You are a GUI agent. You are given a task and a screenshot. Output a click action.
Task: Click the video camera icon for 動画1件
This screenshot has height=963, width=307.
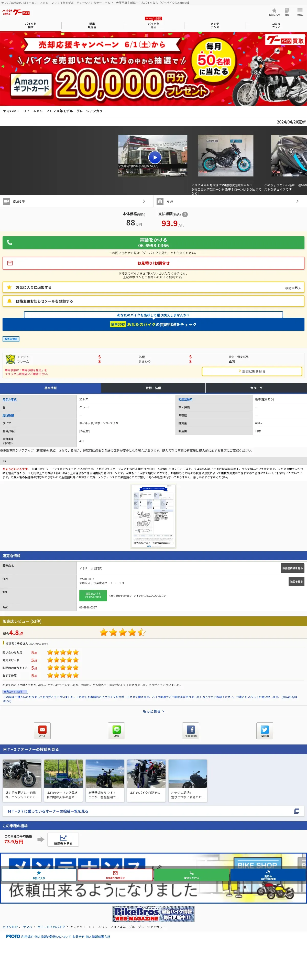coord(7,201)
